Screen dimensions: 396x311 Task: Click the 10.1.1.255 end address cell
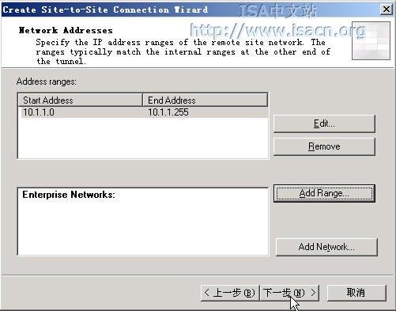[x=168, y=112]
